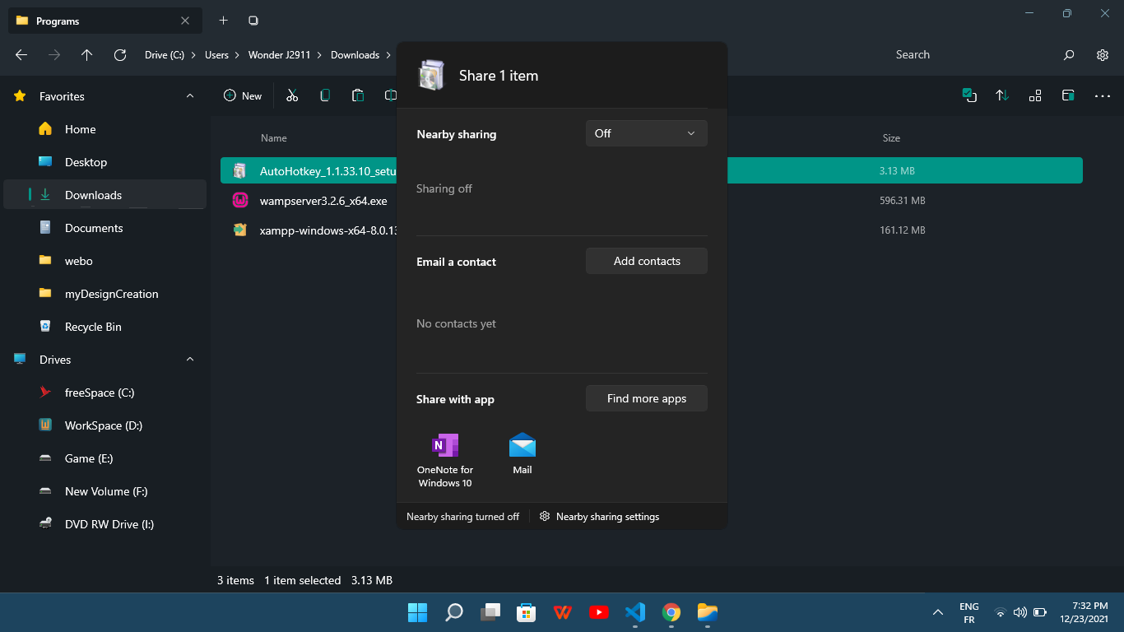
Task: Open New Volume (F:) drive
Action: click(x=105, y=491)
